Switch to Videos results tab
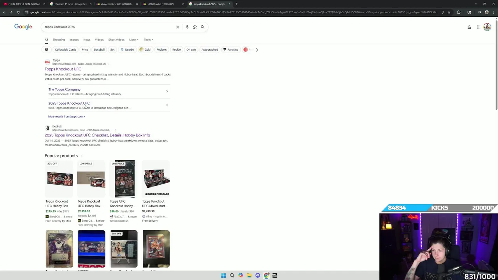498x280 pixels. coord(99,40)
